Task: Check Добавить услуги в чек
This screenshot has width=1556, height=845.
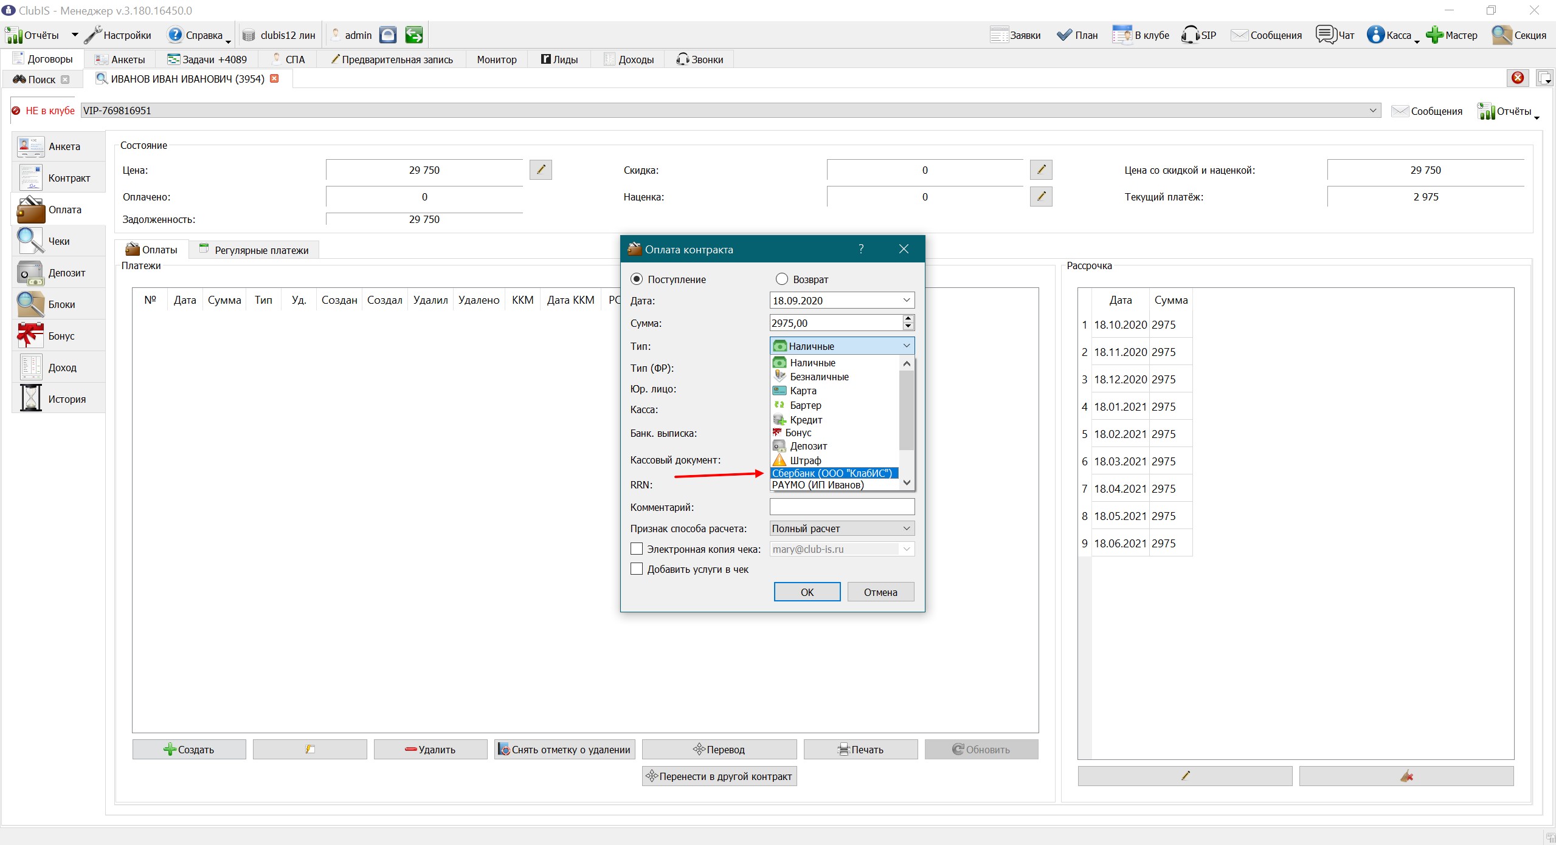Action: click(637, 569)
